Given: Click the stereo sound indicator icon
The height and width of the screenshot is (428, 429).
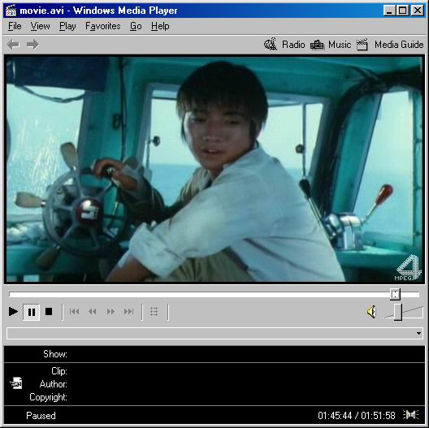Looking at the screenshot, I should [410, 415].
